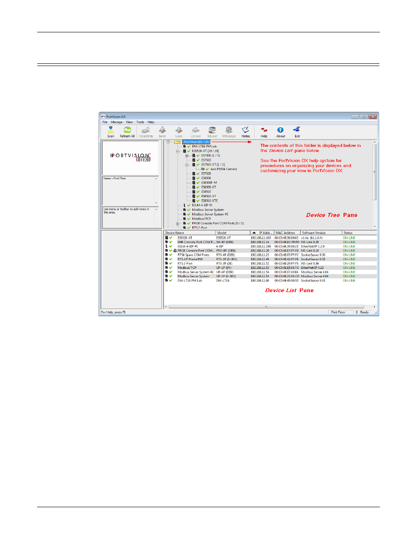Select ES8508F-M in the device tree
This screenshot has width=417, height=540.
209,183
